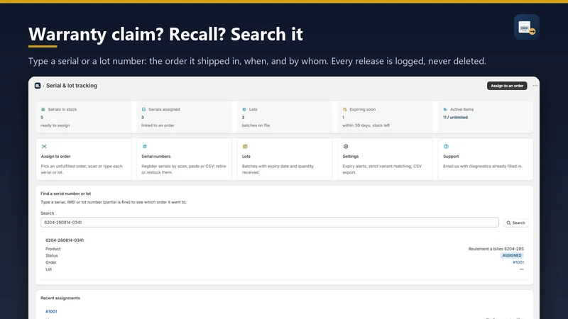
Task: Click the Lots stat icon
Action: pyautogui.click(x=244, y=109)
